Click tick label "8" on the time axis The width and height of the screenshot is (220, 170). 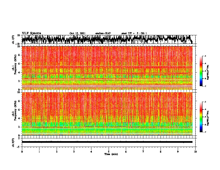(x=161, y=152)
